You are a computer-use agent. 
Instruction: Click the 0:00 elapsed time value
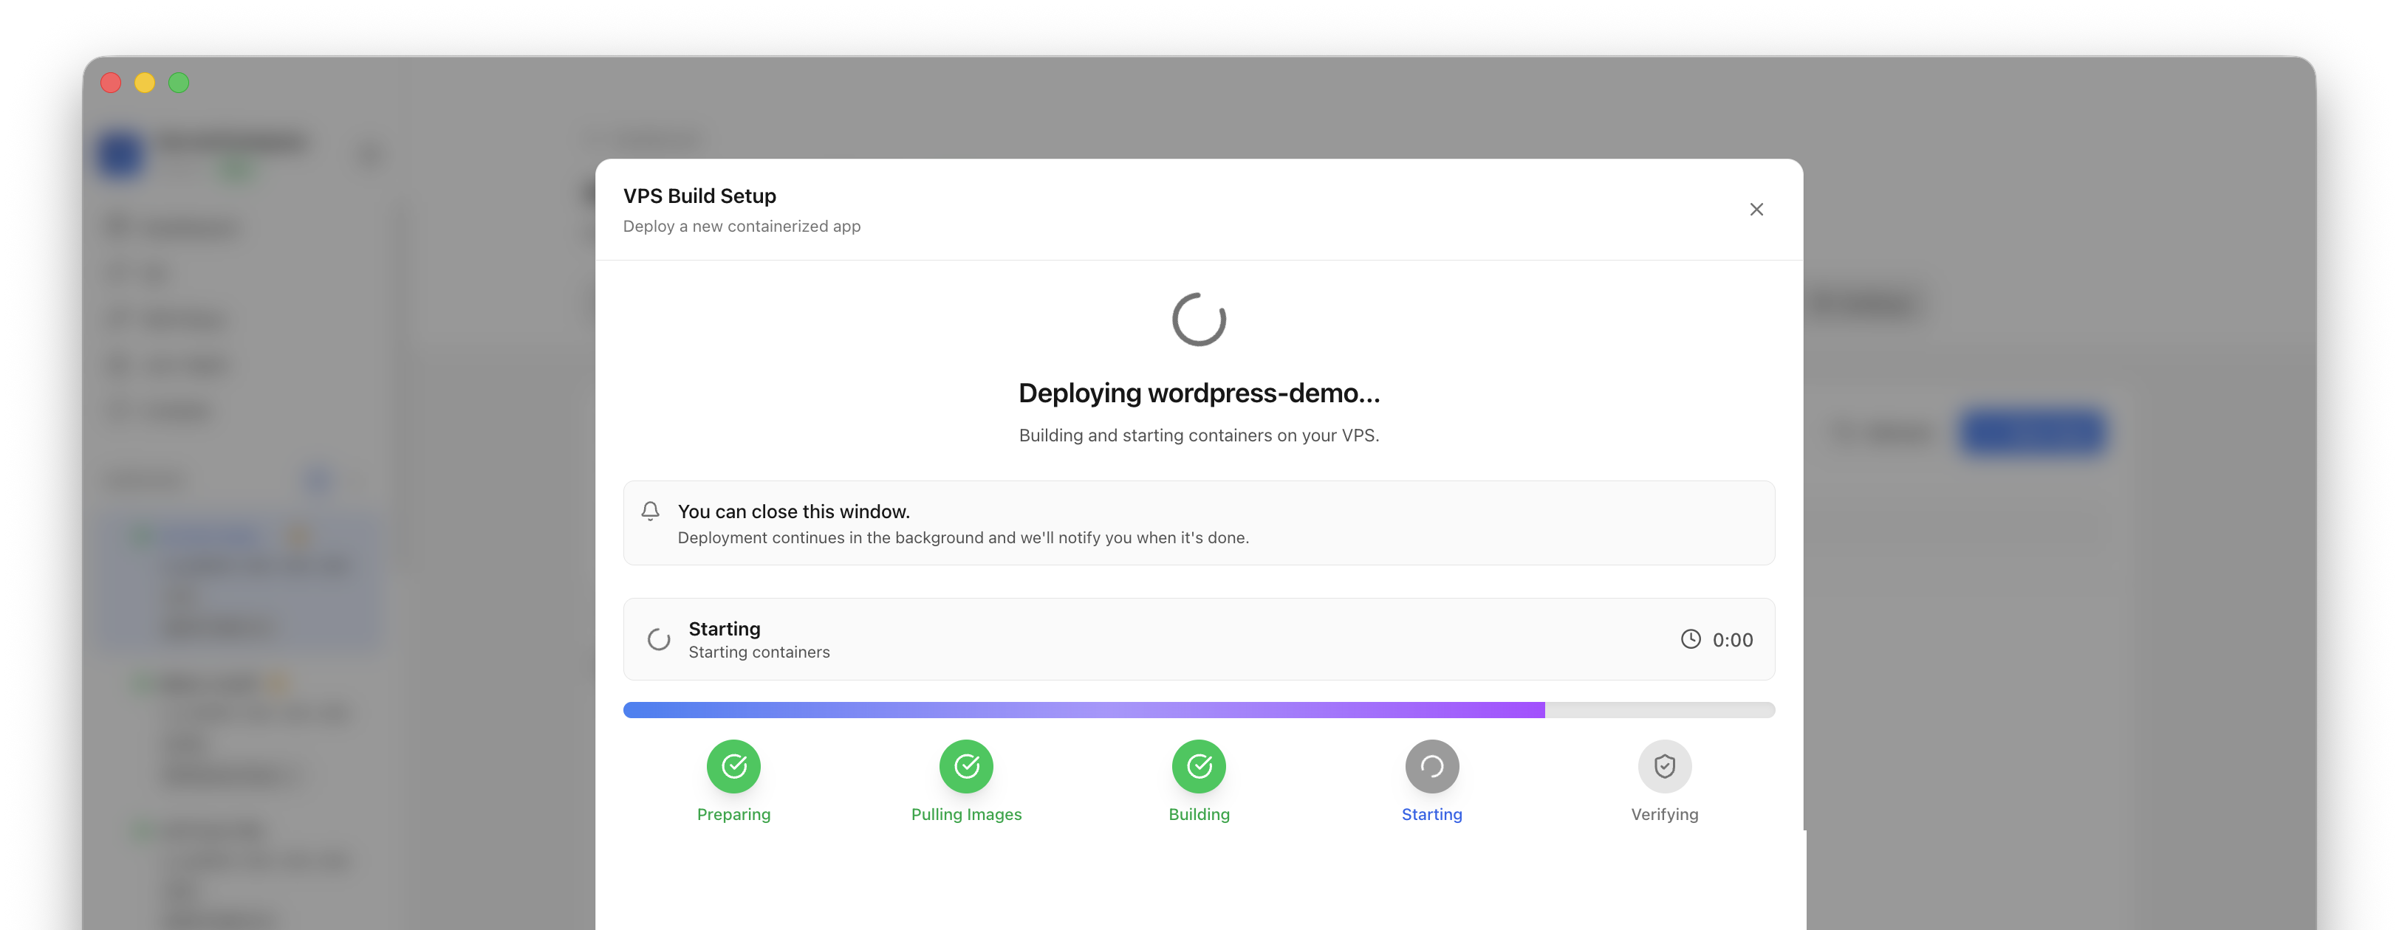click(x=1732, y=641)
